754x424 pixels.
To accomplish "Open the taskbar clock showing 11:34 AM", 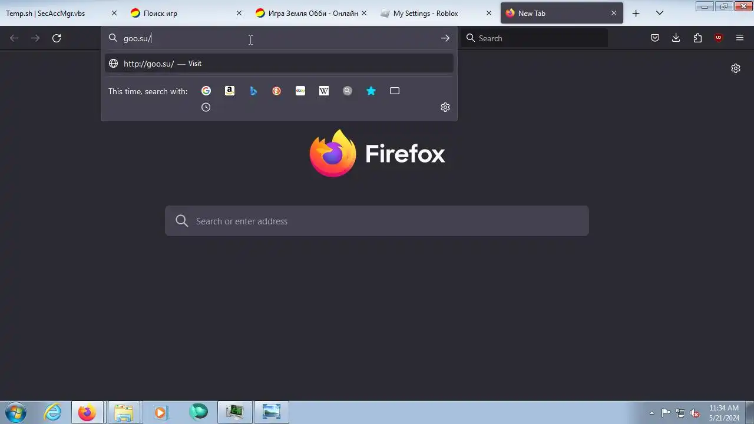I will click(x=724, y=413).
